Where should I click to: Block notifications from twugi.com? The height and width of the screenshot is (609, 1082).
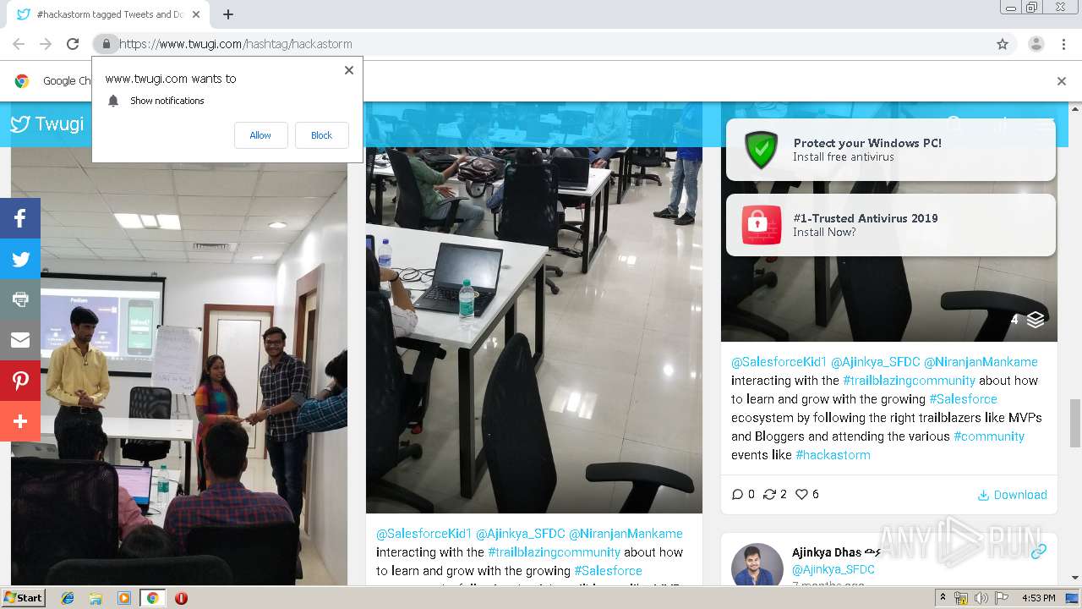[x=321, y=135]
